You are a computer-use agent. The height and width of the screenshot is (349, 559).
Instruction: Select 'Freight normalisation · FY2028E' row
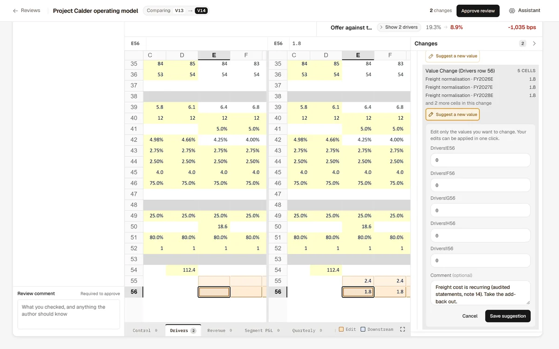[x=480, y=95]
